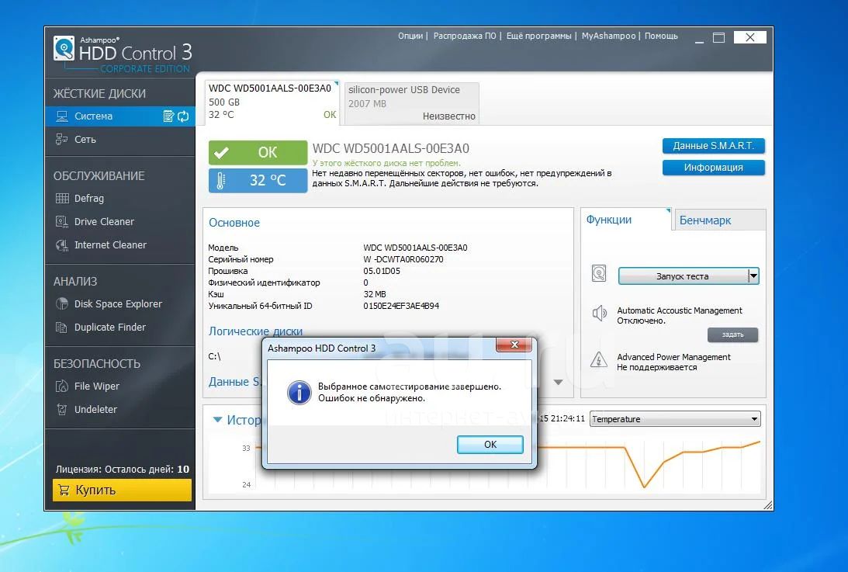Click the green OK status box
This screenshot has width=848, height=572.
(258, 153)
